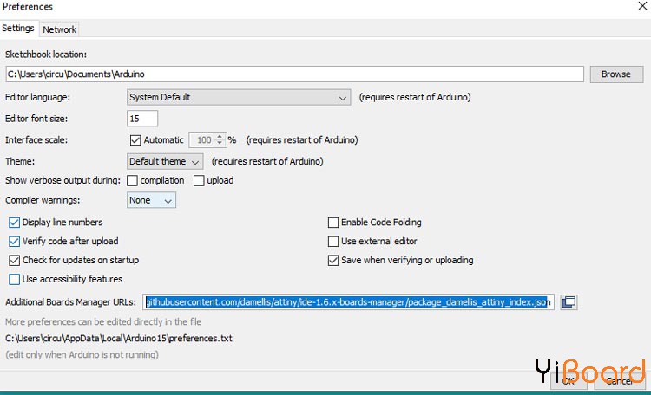
Task: Disable Automatic interface scale checkbox
Action: tap(135, 139)
